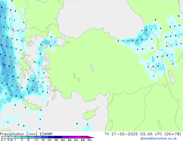
Task: Click the '45' legend scale label
Action: point(83,140)
